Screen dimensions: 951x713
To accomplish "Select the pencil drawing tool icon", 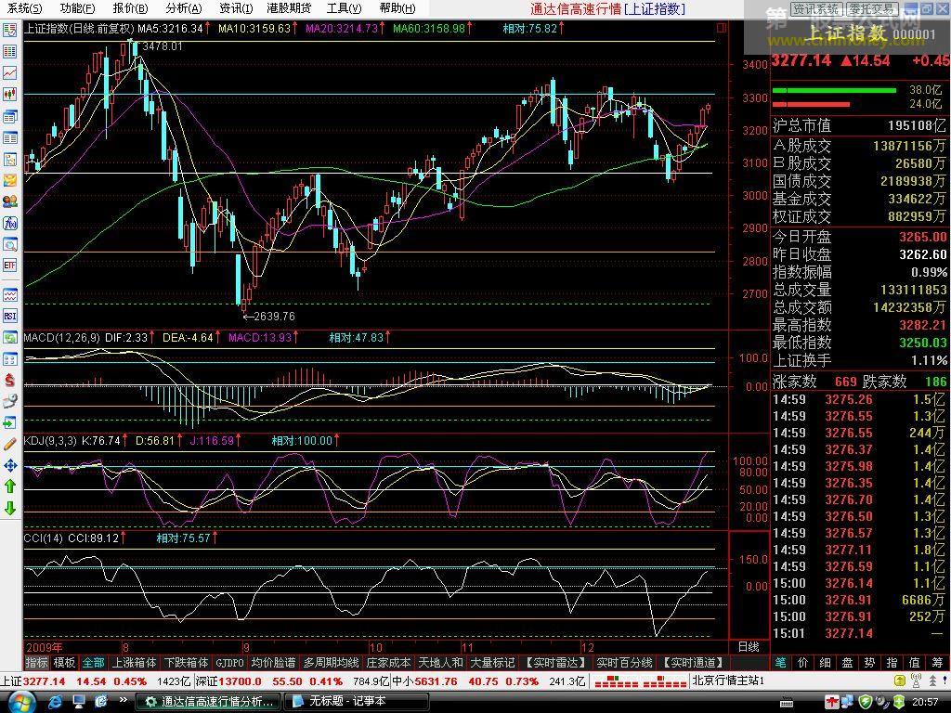I will click(9, 445).
